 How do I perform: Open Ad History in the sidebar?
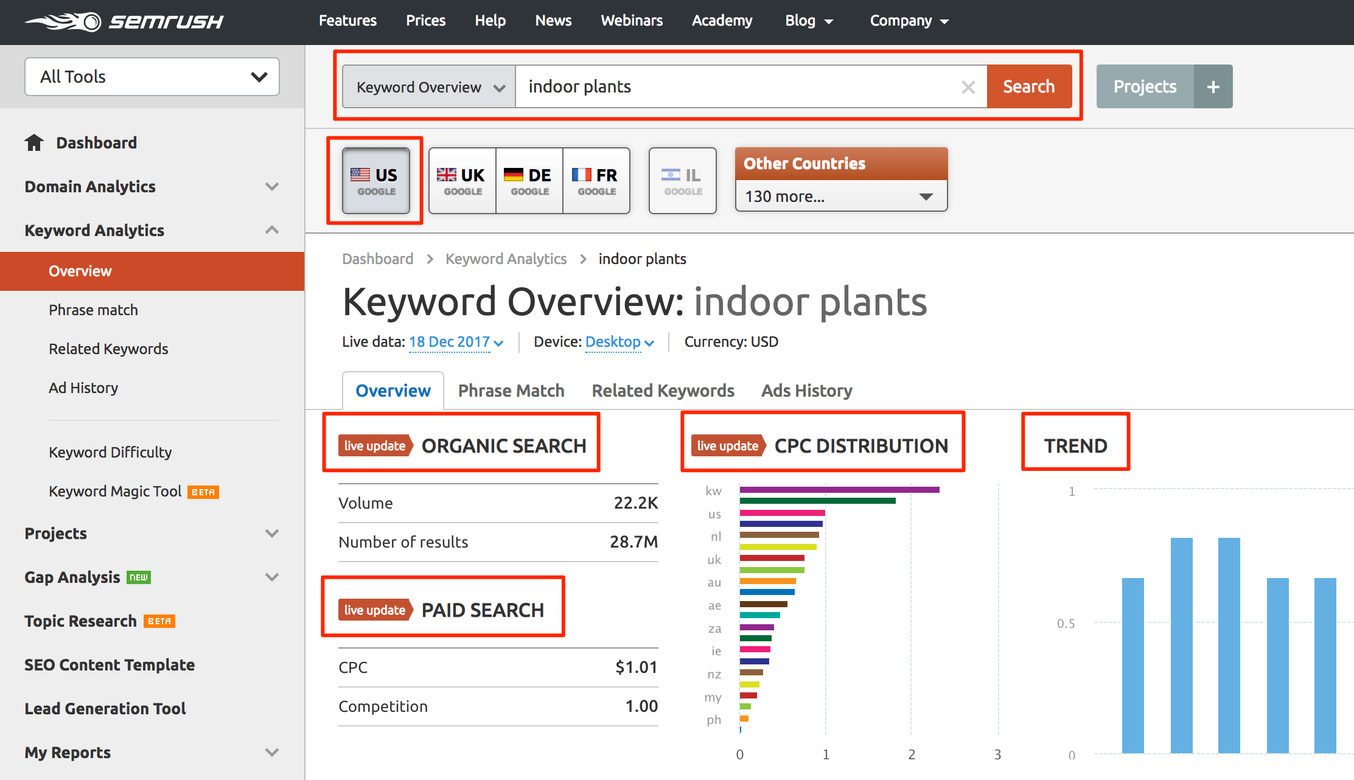tap(83, 388)
